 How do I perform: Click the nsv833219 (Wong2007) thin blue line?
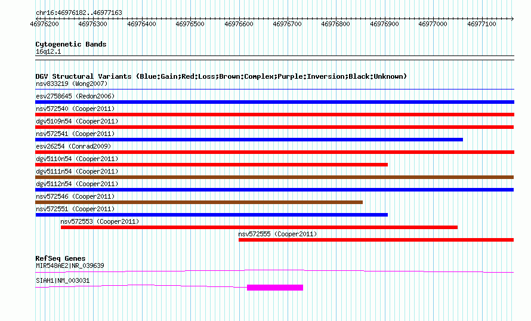click(274, 89)
